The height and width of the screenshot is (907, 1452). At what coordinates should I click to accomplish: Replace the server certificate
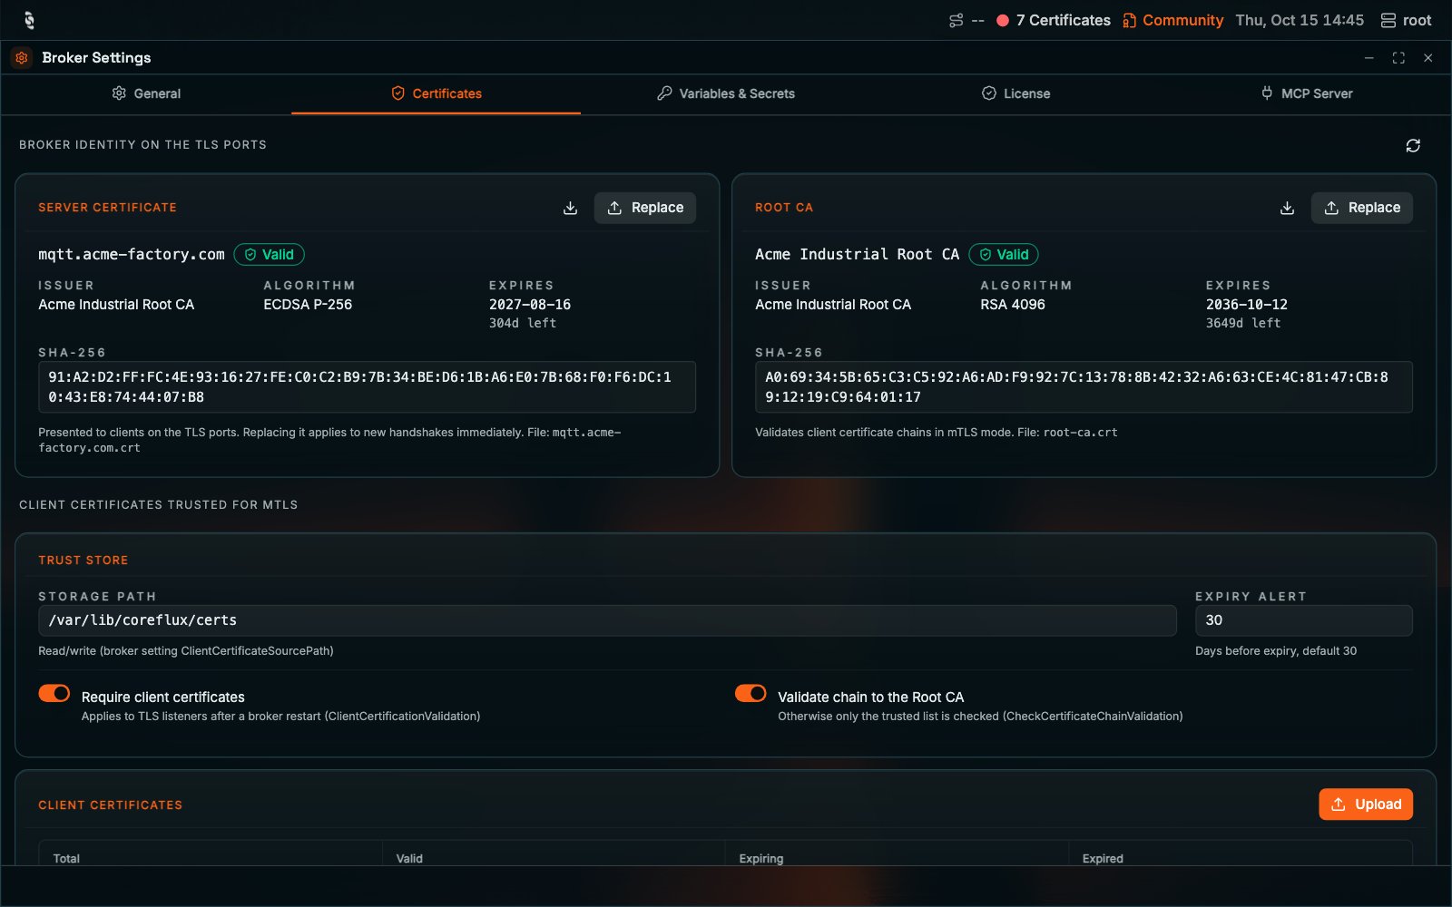(x=645, y=208)
